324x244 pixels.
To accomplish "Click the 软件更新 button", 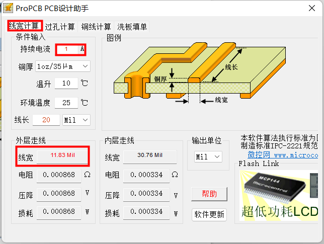I will [x=209, y=214].
